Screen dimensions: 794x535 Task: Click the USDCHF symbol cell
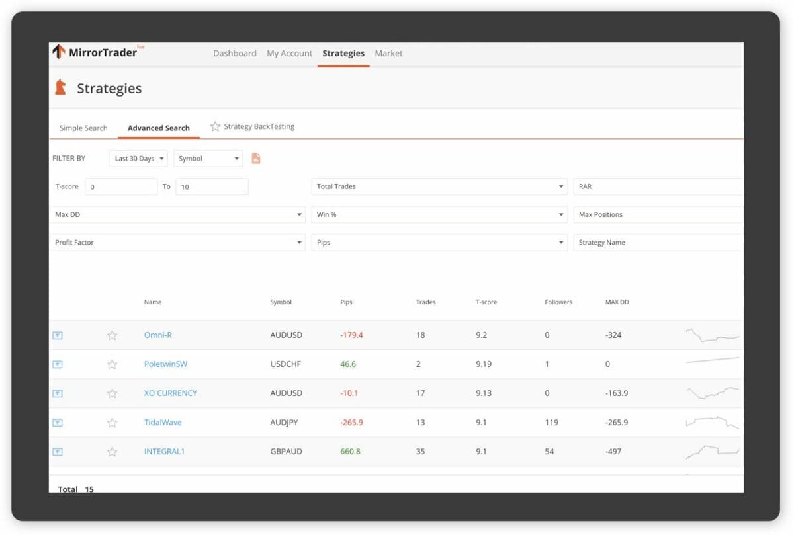pyautogui.click(x=286, y=364)
